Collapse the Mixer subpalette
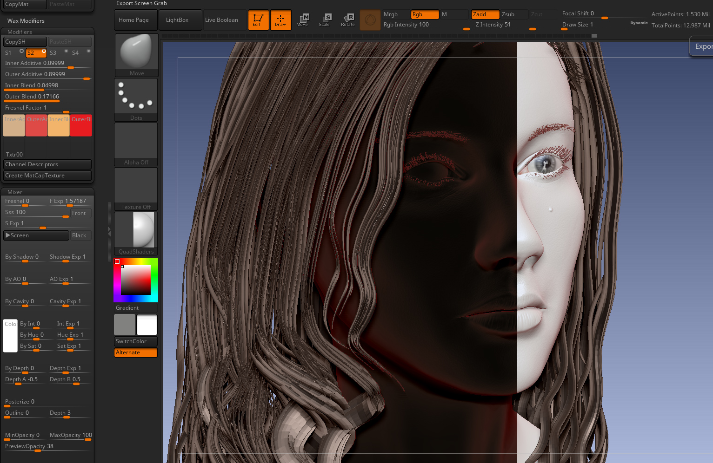The height and width of the screenshot is (463, 713). (15, 192)
